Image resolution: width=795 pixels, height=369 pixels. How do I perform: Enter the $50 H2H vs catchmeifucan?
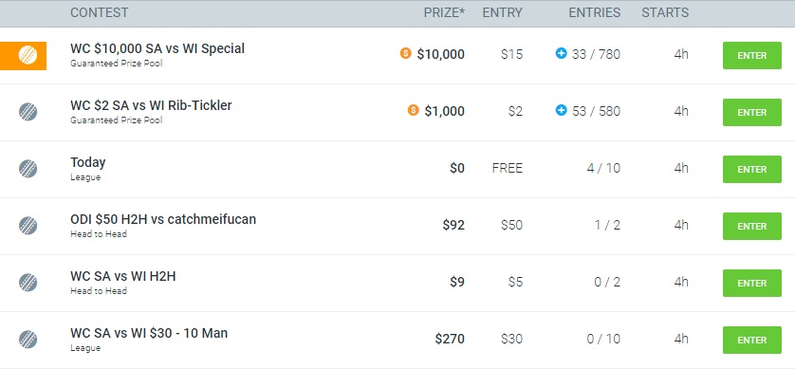click(x=752, y=226)
